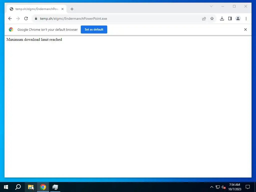Viewport: 256px width, 192px height.
Task: Set Chrome as default browser
Action: point(94,29)
